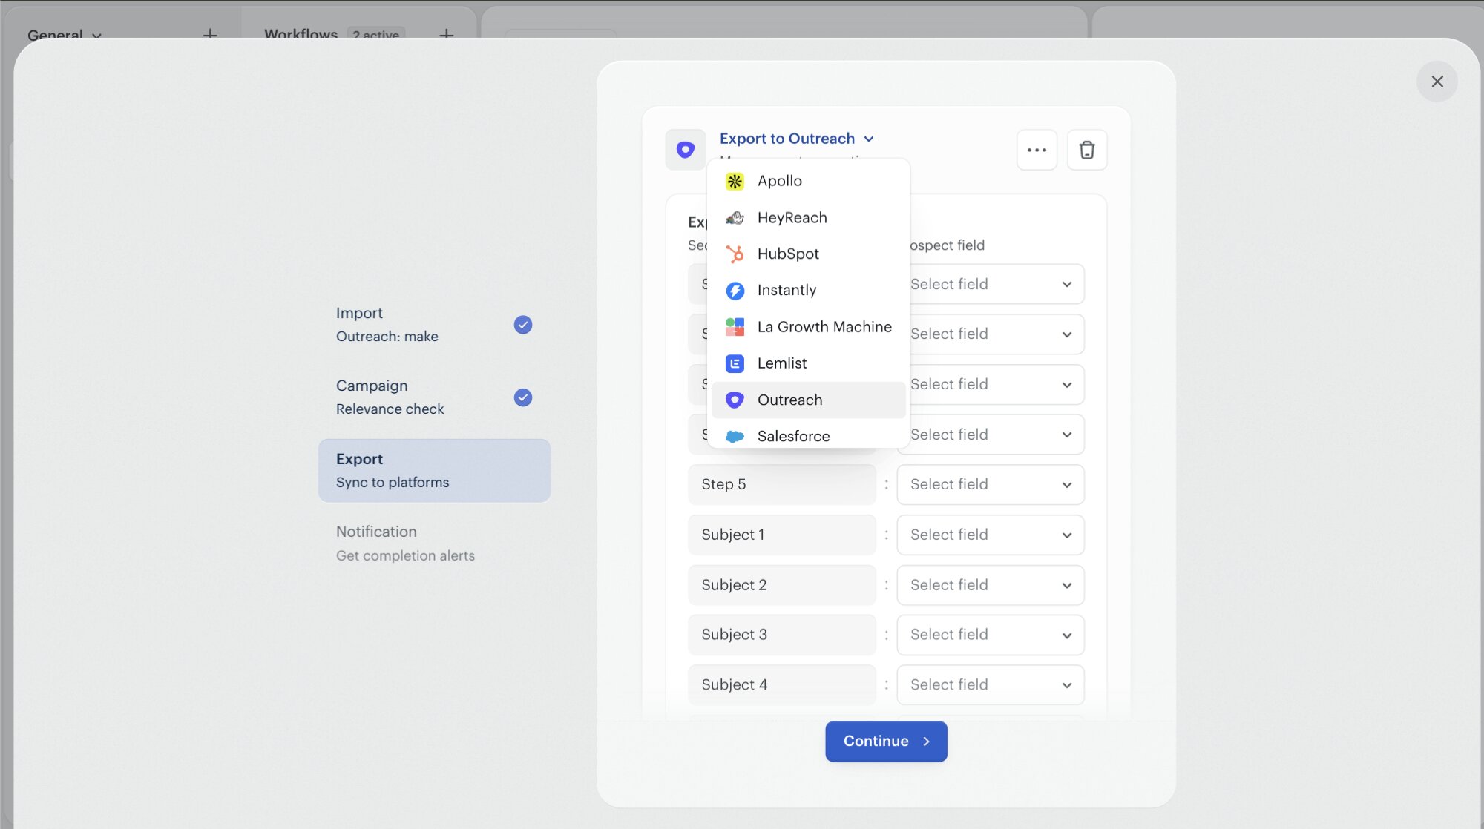Click the Subject 2 field box
Image resolution: width=1484 pixels, height=829 pixels.
(782, 585)
